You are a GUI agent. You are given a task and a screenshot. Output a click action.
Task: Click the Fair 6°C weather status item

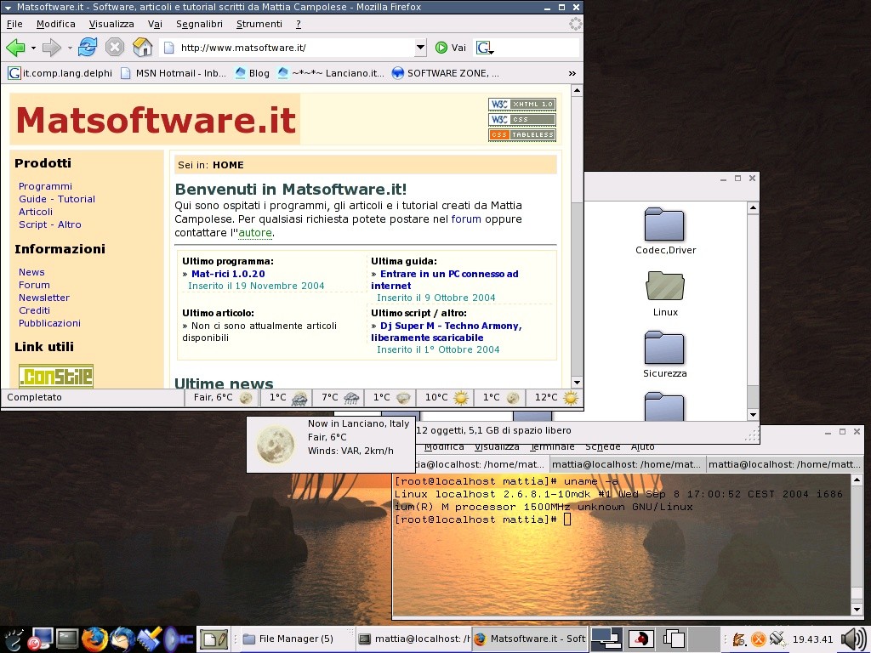click(x=222, y=397)
